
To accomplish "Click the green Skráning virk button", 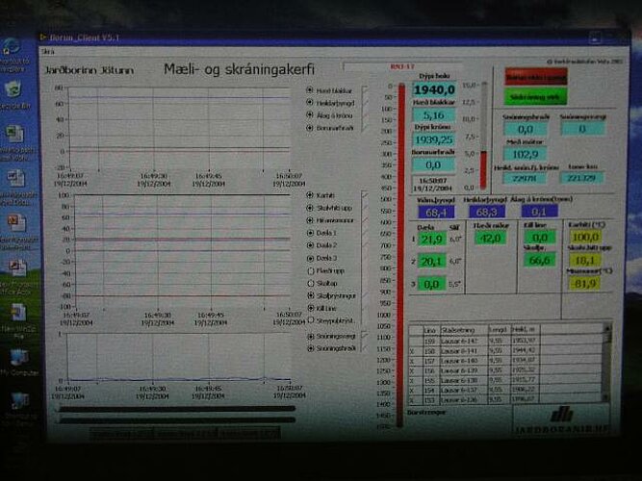I will [x=535, y=96].
